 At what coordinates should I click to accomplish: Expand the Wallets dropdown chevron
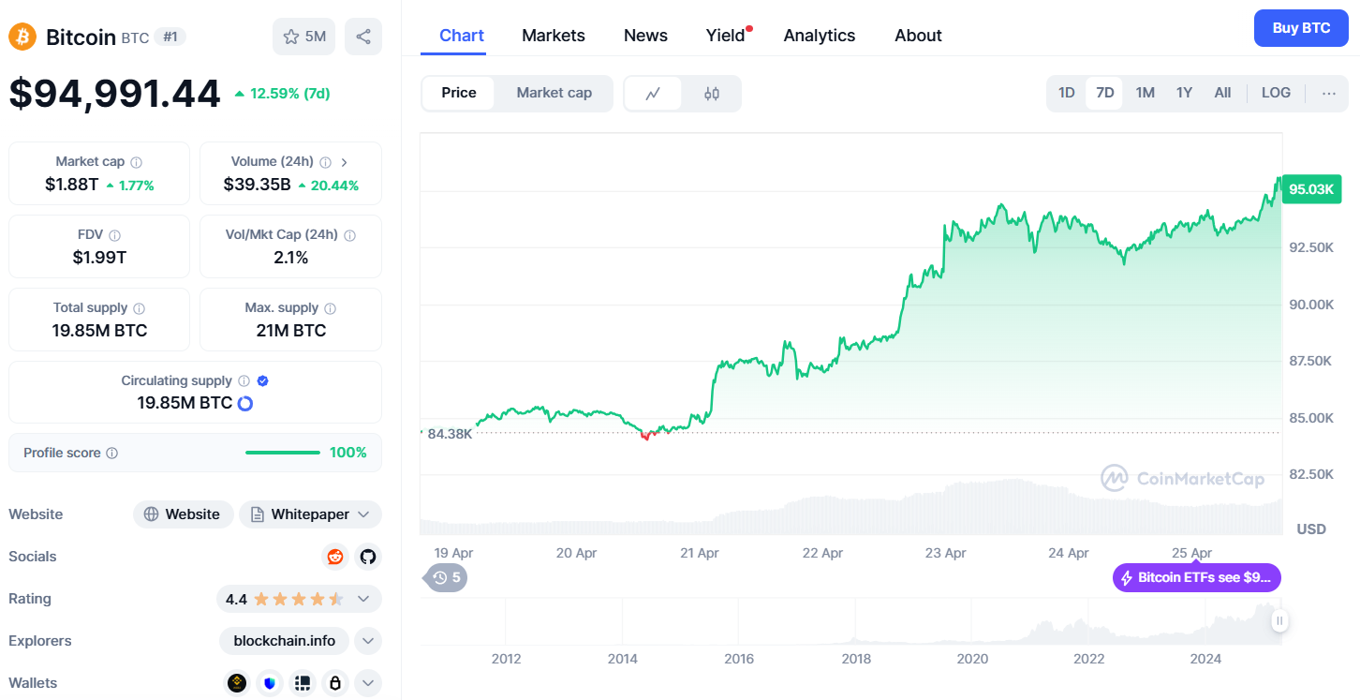tap(368, 683)
